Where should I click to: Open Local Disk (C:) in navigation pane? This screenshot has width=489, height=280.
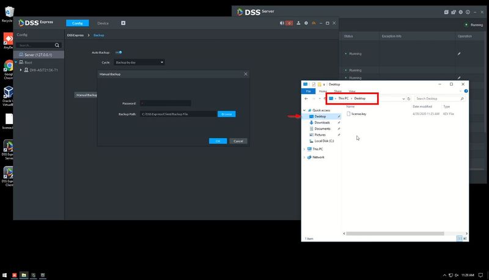click(x=324, y=141)
